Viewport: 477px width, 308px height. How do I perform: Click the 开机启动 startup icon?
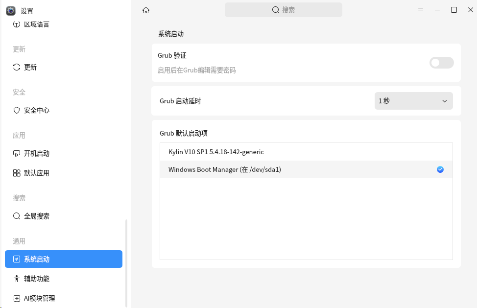coord(17,154)
